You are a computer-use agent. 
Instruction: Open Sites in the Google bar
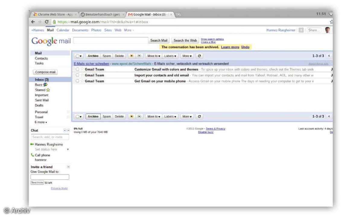click(x=108, y=30)
